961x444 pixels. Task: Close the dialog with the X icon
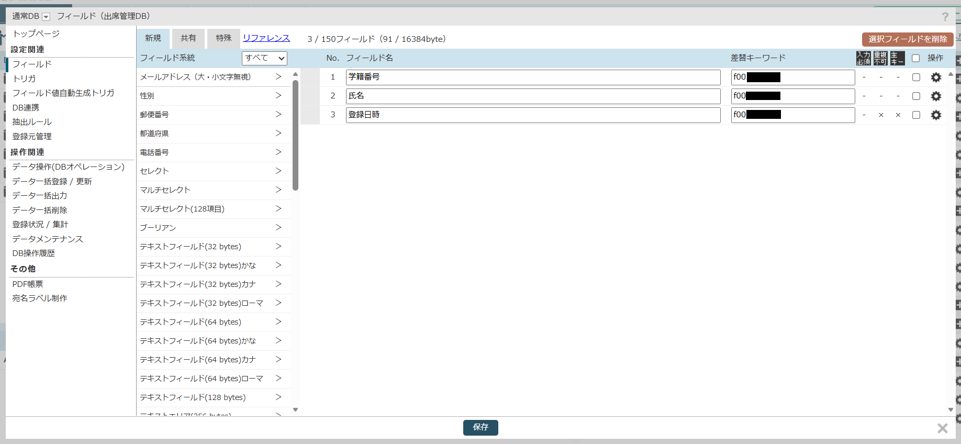[x=942, y=428]
